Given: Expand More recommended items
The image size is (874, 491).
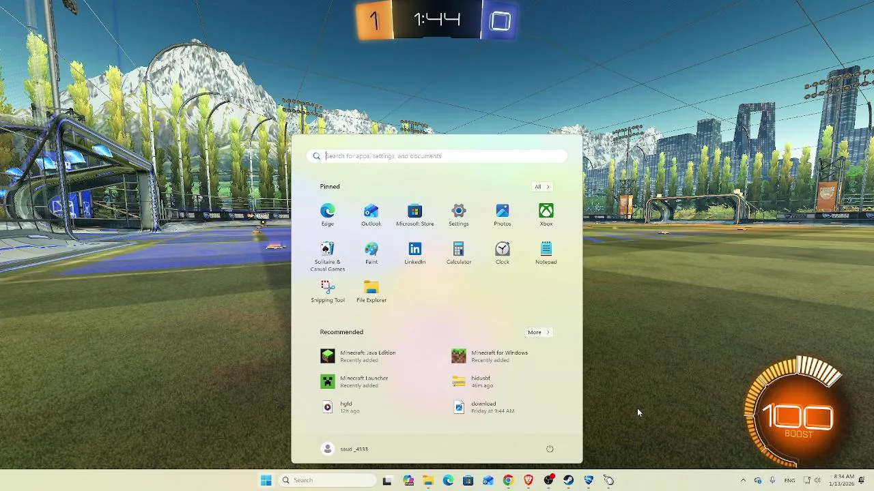Looking at the screenshot, I should 539,332.
